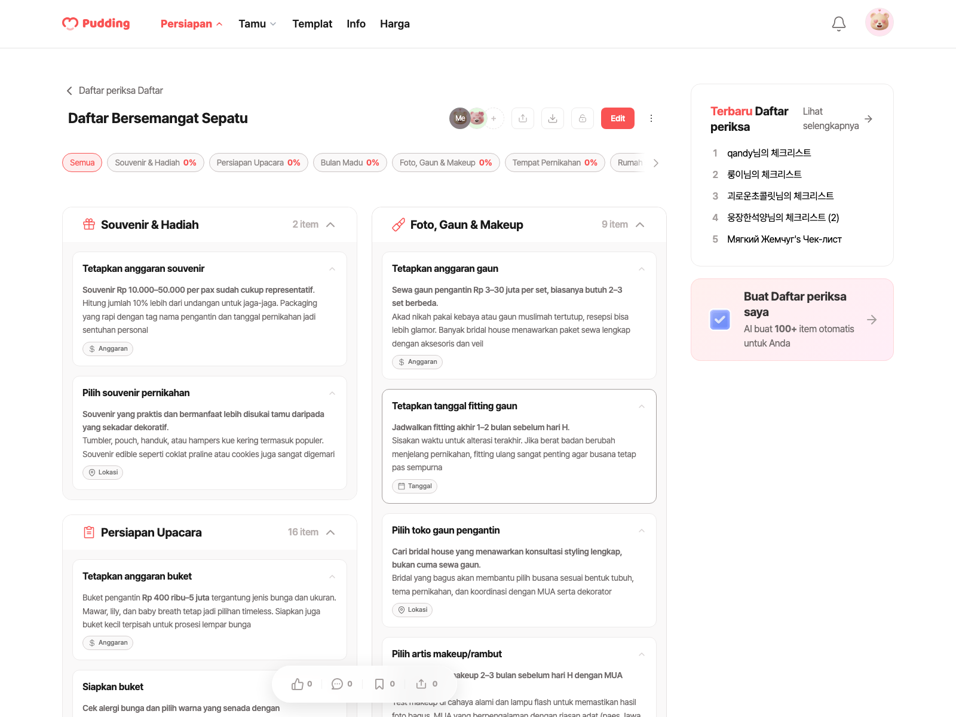Click Daftar periksa Daftar breadcrumb text
This screenshot has height=717, width=956.
[121, 91]
